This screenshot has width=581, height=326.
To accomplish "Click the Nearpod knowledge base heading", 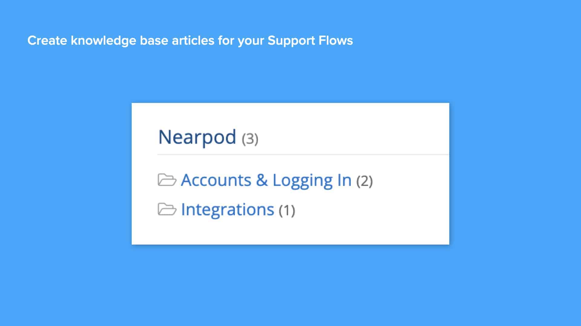I will (197, 138).
